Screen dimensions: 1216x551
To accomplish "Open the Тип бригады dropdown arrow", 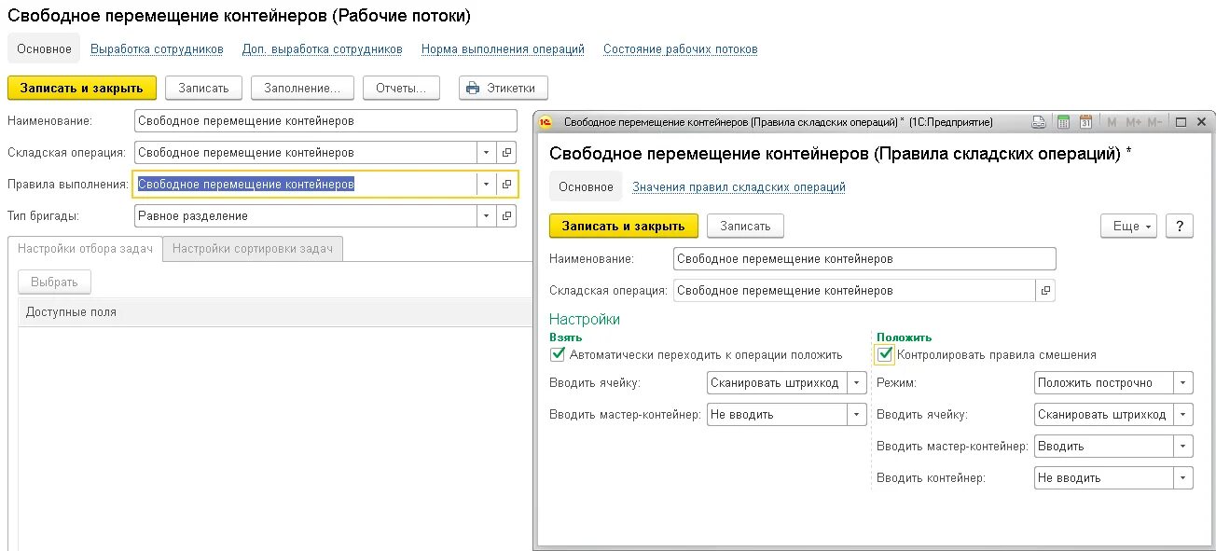I will pyautogui.click(x=486, y=216).
